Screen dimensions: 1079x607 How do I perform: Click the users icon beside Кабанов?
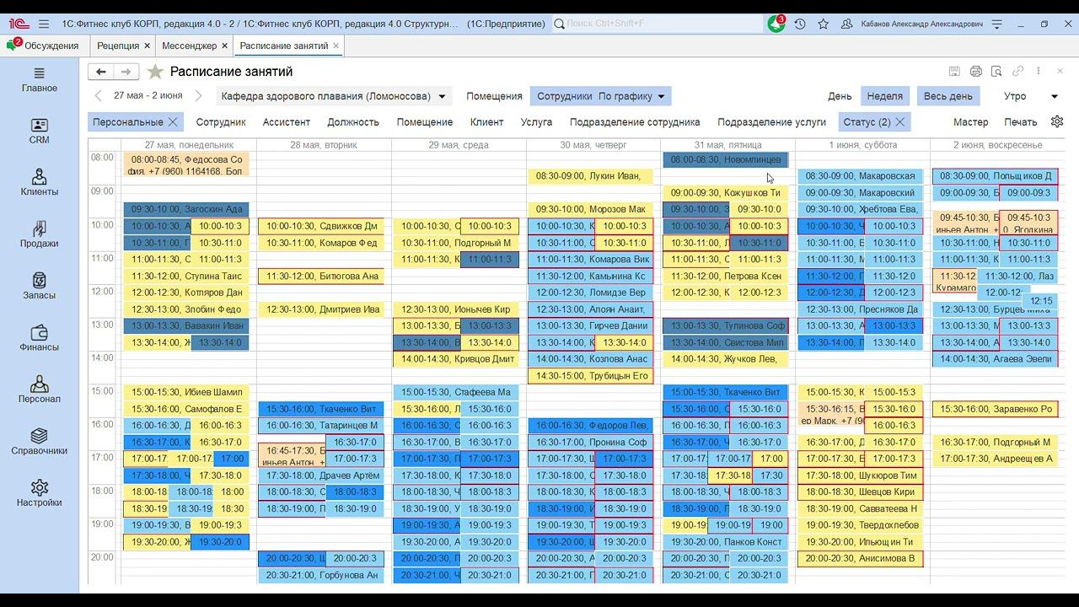point(848,24)
